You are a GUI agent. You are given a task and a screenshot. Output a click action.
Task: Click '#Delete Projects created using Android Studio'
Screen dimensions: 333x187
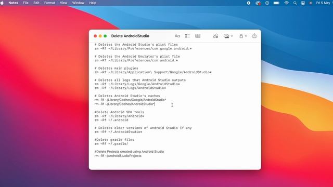click(x=129, y=152)
